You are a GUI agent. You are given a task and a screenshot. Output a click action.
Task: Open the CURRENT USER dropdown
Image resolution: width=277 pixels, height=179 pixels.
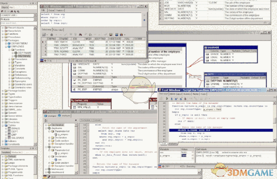tap(35, 15)
